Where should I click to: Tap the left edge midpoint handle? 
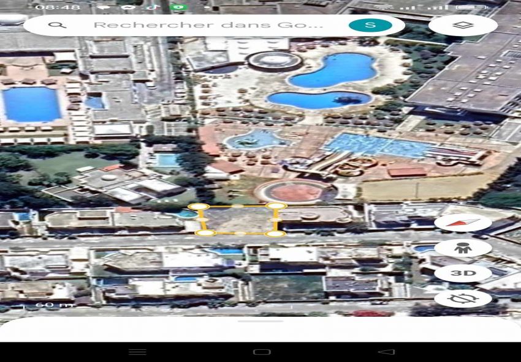pyautogui.click(x=201, y=219)
